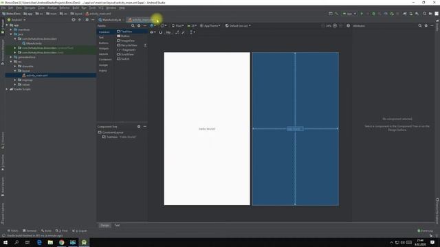Expand the androidTest package node

15,48
